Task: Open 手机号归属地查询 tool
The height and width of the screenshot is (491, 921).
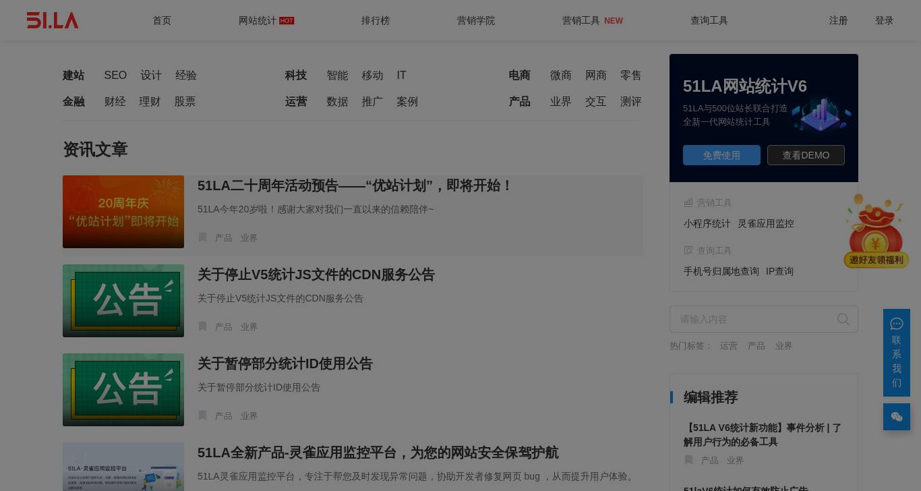Action: pos(721,271)
